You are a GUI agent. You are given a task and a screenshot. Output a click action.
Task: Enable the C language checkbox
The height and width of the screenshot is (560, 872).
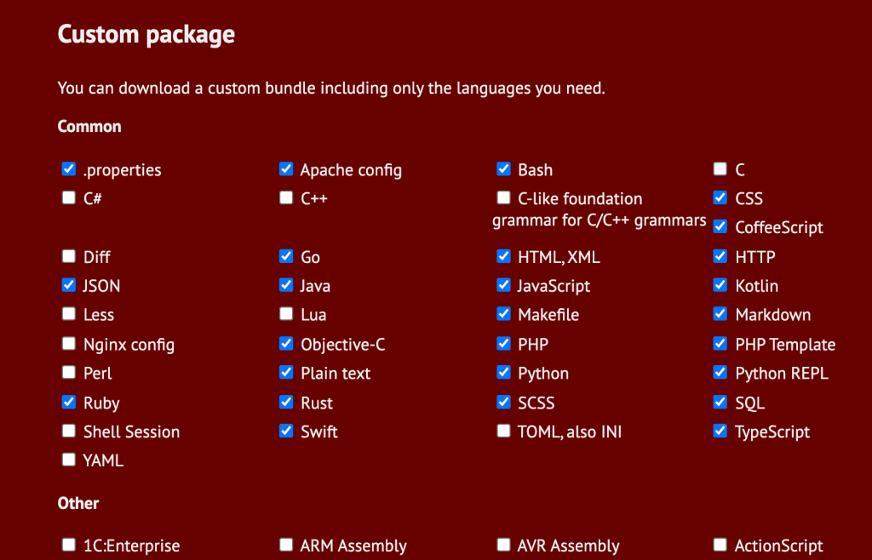tap(720, 169)
